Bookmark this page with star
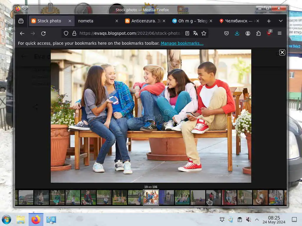302x226 pixels. [x=204, y=34]
